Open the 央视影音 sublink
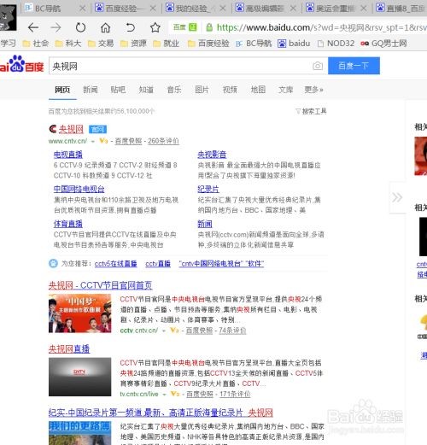The height and width of the screenshot is (445, 427). [212, 155]
